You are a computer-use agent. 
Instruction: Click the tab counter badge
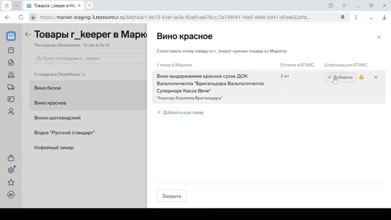tap(7, 5)
